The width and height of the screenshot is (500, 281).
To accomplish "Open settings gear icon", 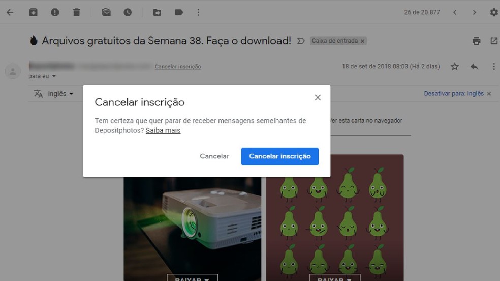I will click(x=494, y=12).
